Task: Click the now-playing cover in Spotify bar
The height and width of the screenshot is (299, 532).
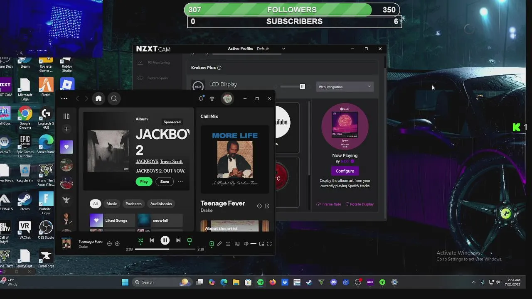Action: pos(66,243)
